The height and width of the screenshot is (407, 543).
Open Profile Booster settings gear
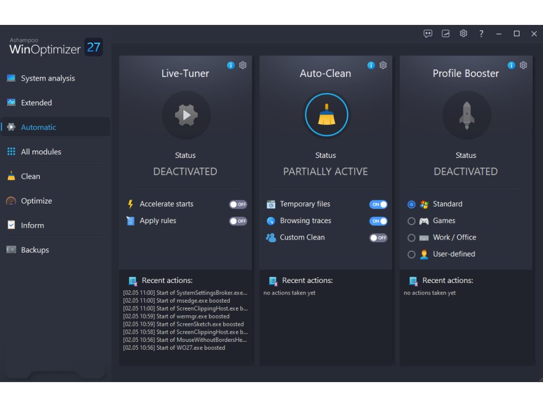[x=523, y=65]
